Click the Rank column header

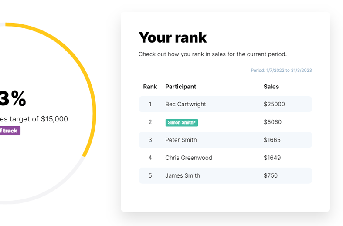point(150,87)
